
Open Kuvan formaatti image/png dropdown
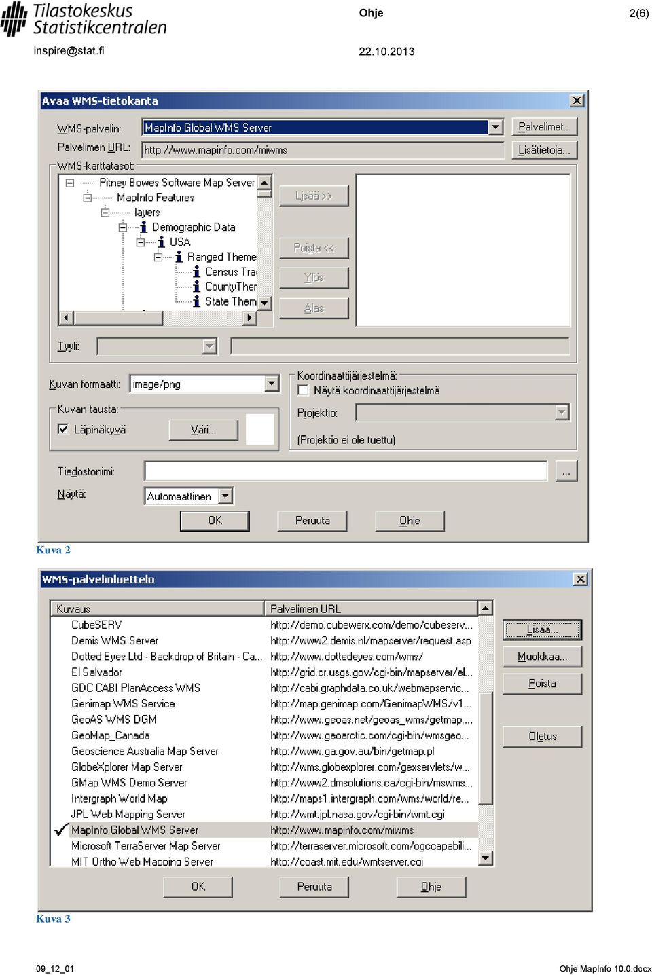pos(272,384)
